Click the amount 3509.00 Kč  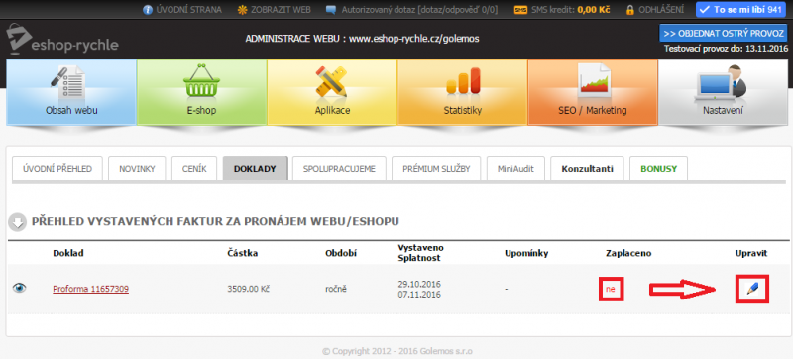click(248, 290)
